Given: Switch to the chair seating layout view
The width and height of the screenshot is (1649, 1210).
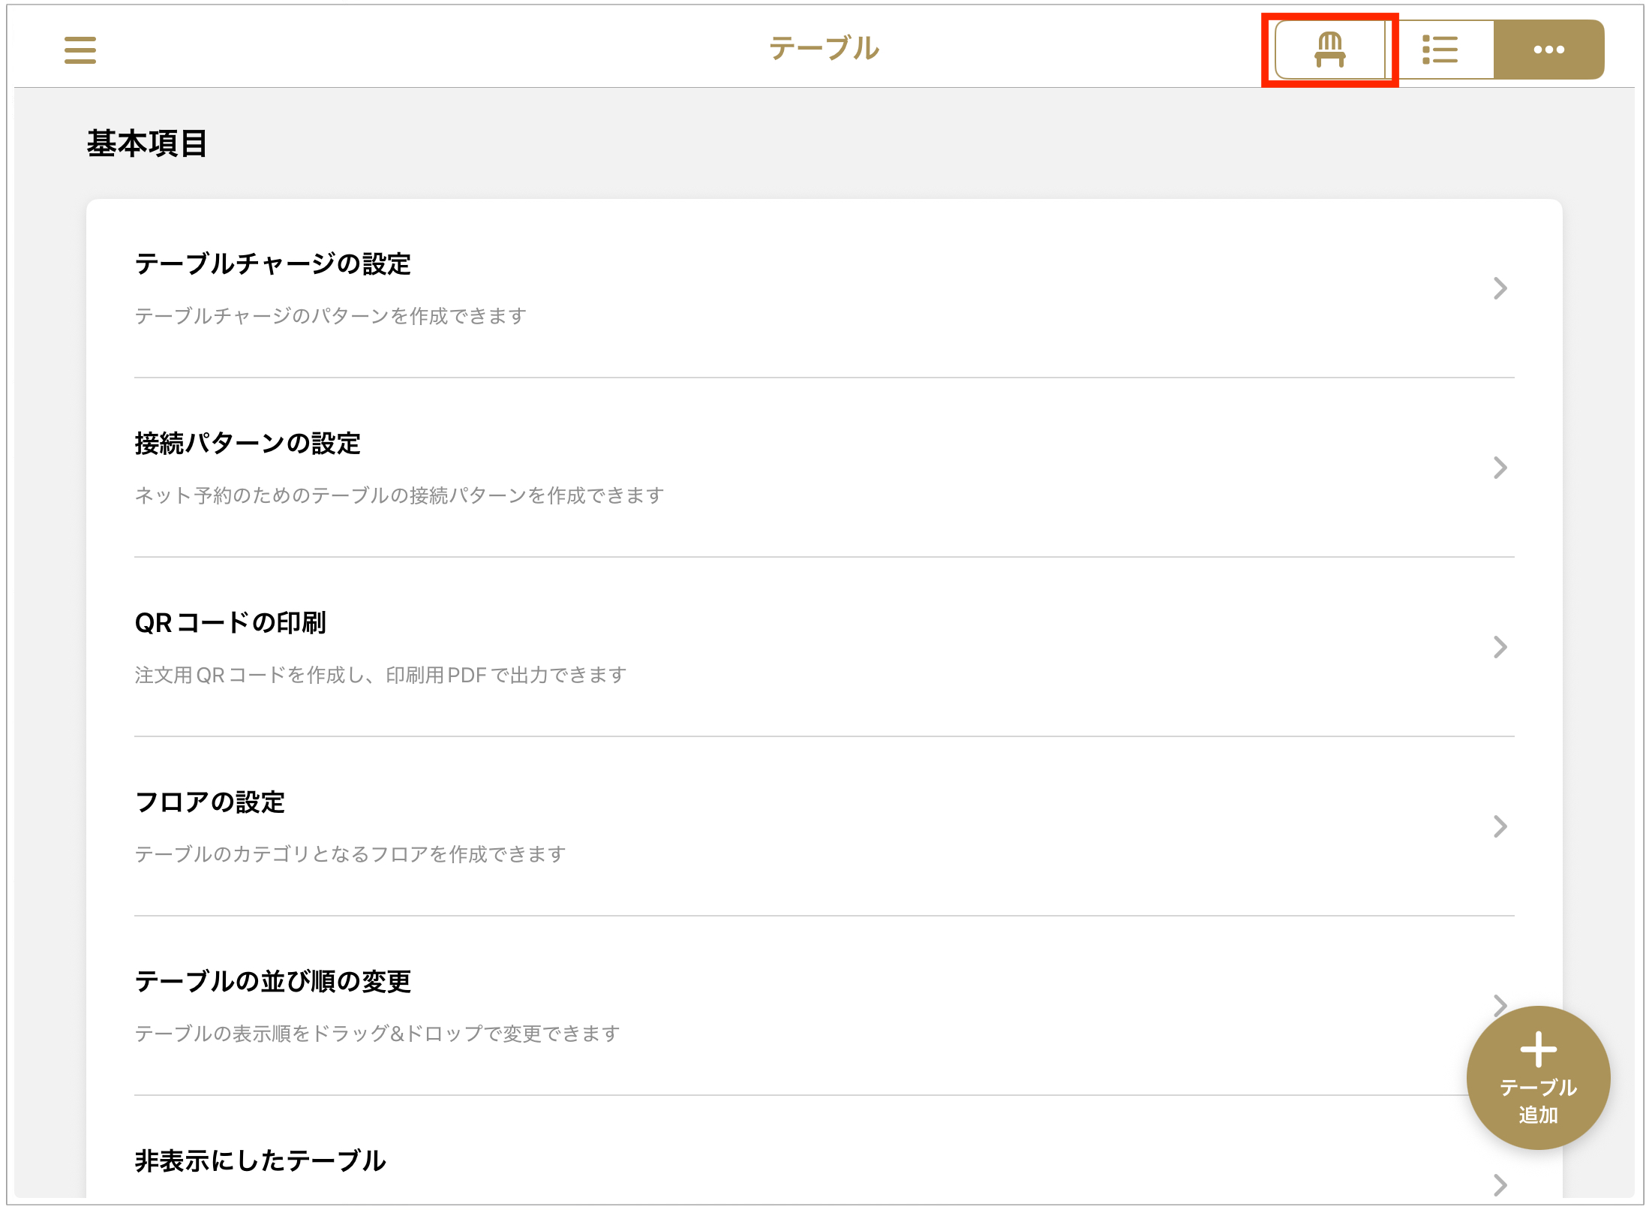Looking at the screenshot, I should click(x=1329, y=50).
